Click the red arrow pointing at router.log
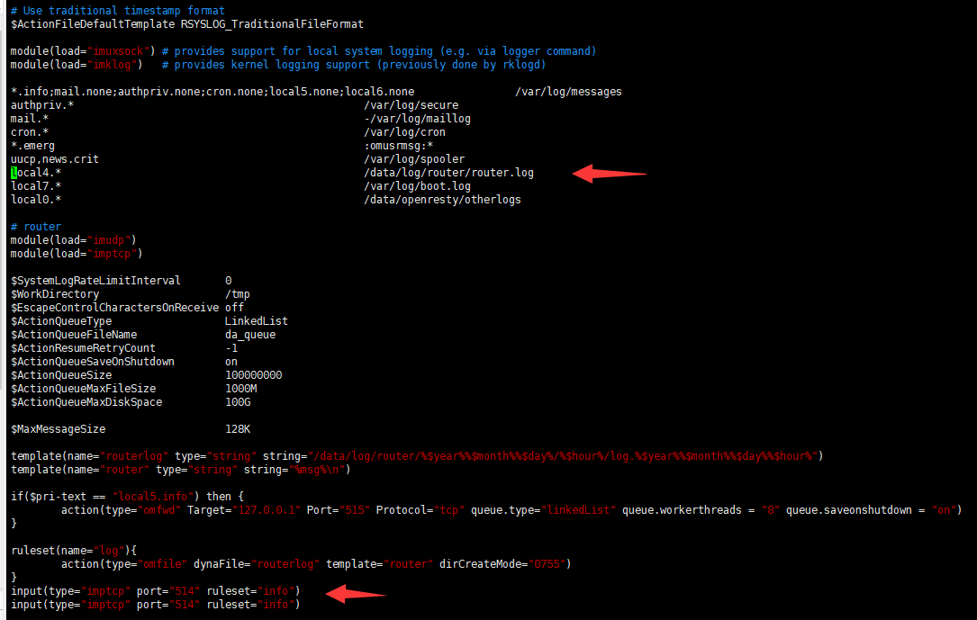This screenshot has width=977, height=620. pos(609,173)
